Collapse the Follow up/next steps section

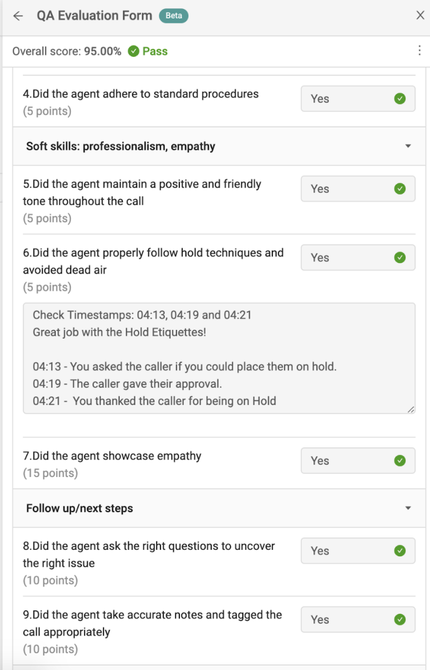[x=408, y=508]
